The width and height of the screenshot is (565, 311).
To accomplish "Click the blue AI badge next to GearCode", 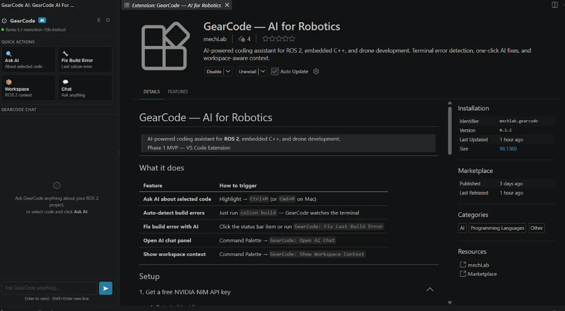I will 42,20.
